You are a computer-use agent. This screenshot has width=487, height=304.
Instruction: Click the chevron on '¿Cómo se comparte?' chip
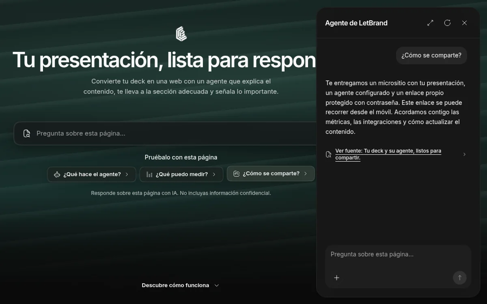point(306,173)
